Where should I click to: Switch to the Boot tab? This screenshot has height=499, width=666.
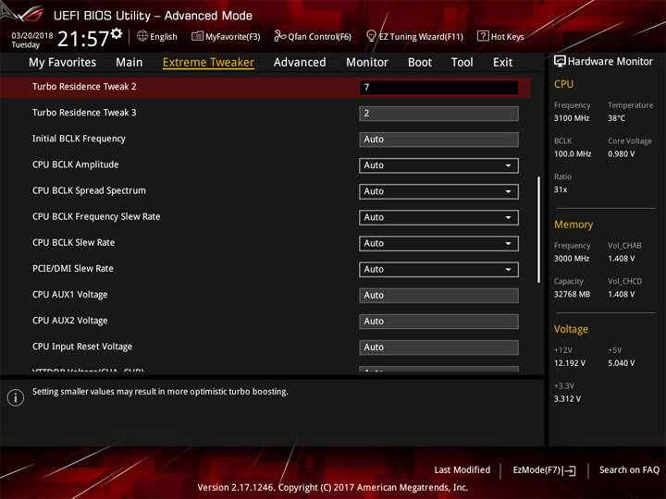pos(420,63)
